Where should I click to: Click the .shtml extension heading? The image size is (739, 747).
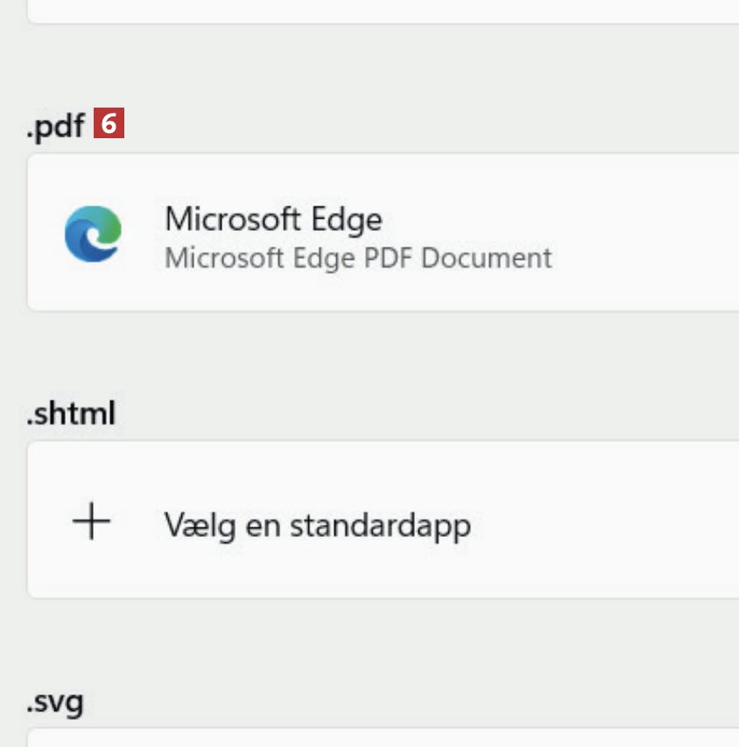pyautogui.click(x=71, y=413)
